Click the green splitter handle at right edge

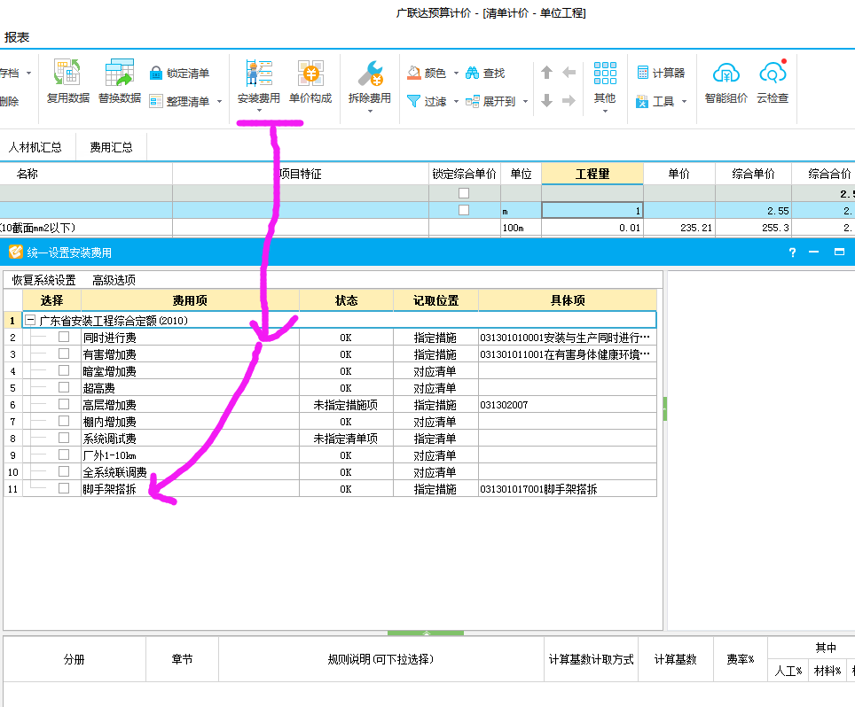(x=665, y=408)
